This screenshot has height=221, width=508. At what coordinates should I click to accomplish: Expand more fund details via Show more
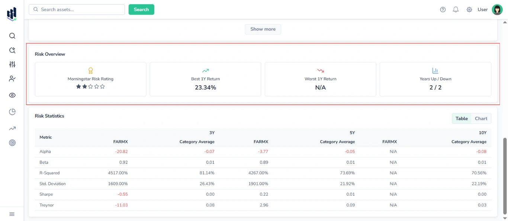263,29
